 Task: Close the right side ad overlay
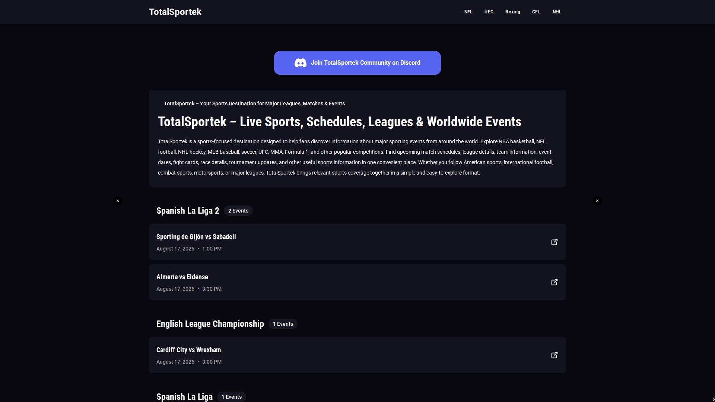coord(597,201)
